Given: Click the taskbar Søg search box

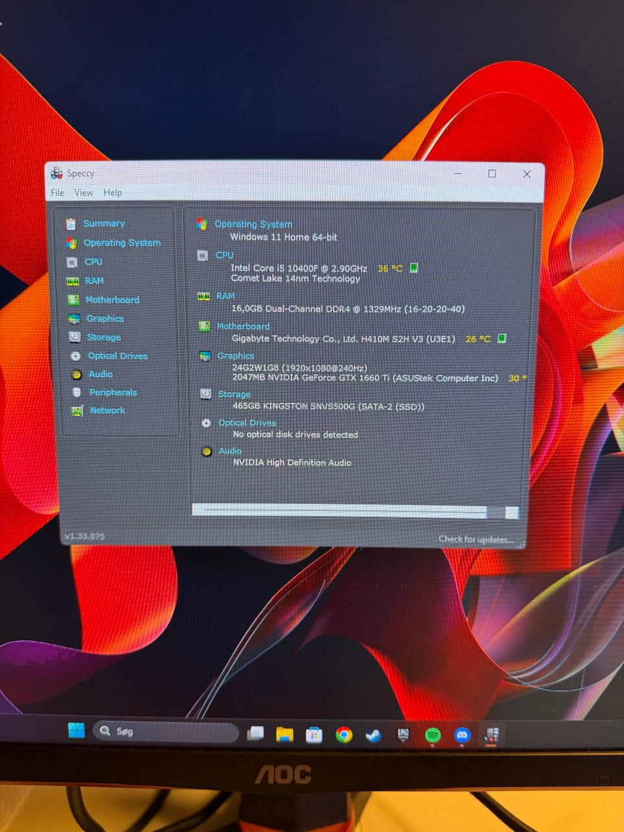Looking at the screenshot, I should [x=166, y=732].
